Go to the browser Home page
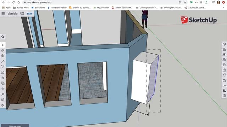Screen dimensions: 227x127 [18, 2]
